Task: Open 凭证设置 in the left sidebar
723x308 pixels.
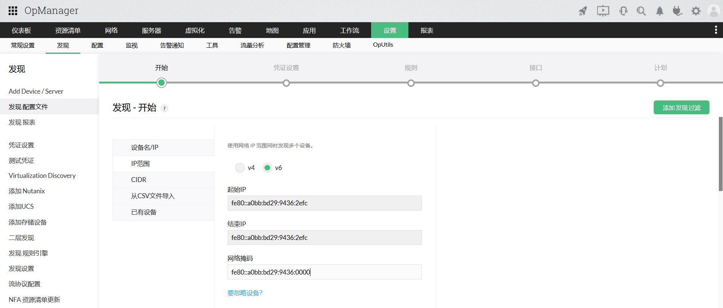Action: 21,145
